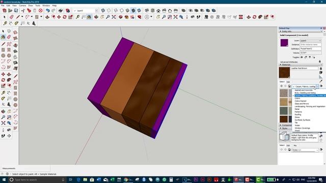The width and height of the screenshot is (326, 183).
Task: Select the Select arrow tool in second toolbar row
Action: [5, 17]
